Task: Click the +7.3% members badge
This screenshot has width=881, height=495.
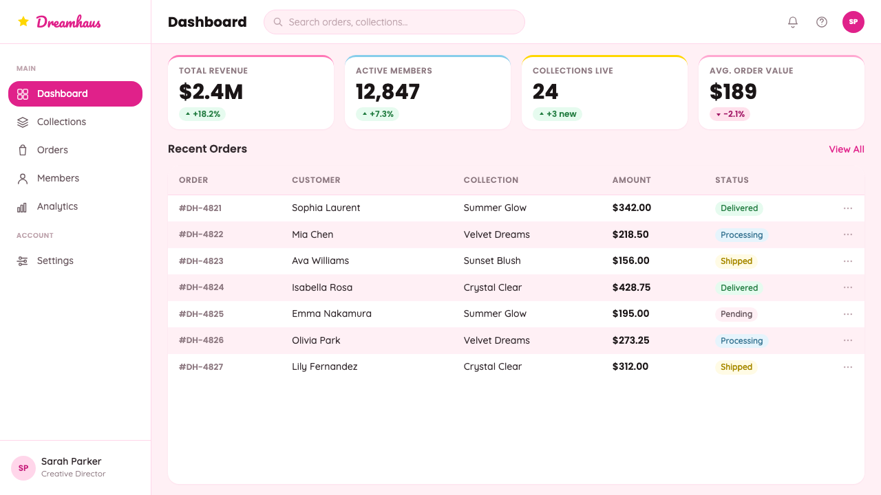Action: 377,114
